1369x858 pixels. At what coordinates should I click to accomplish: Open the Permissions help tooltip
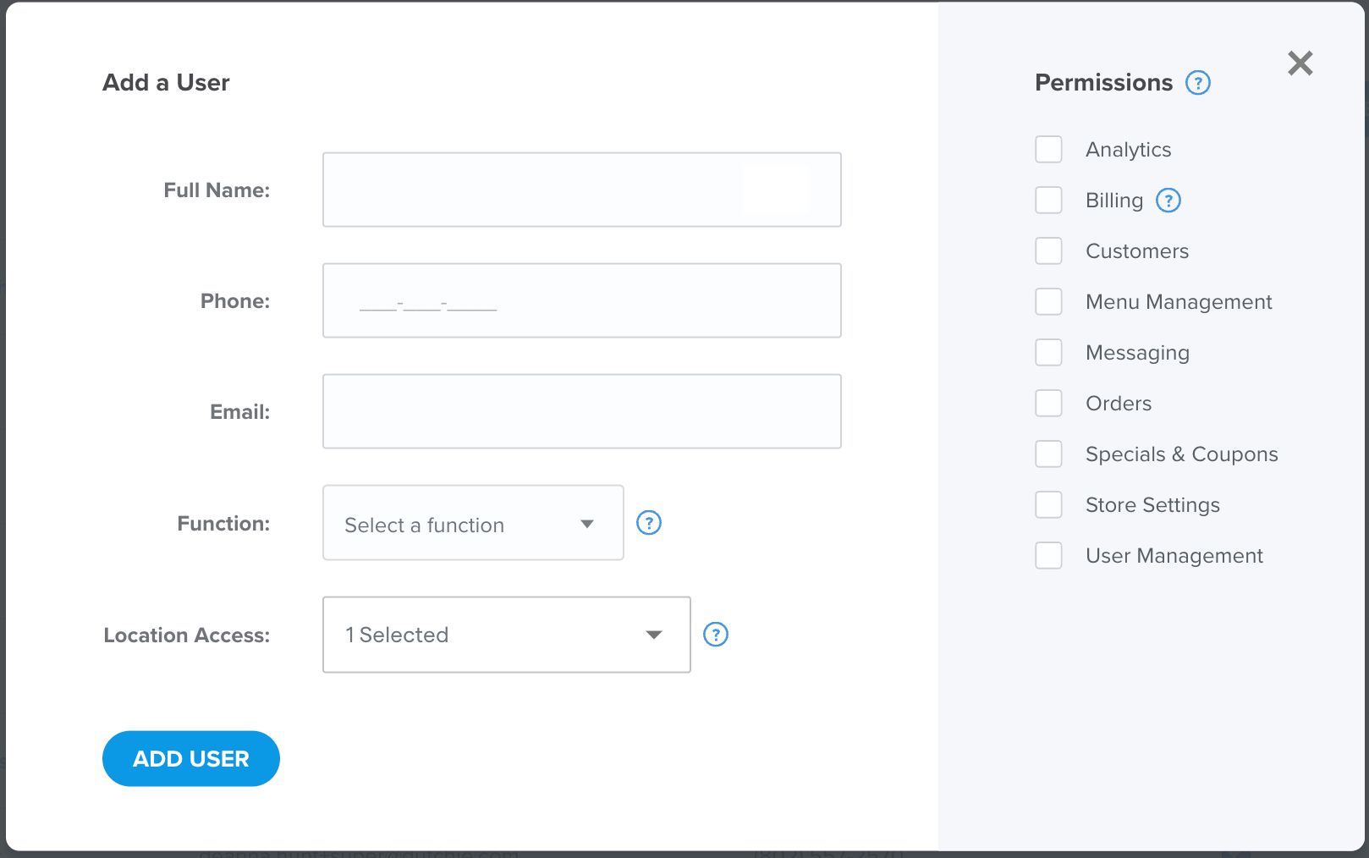point(1198,82)
